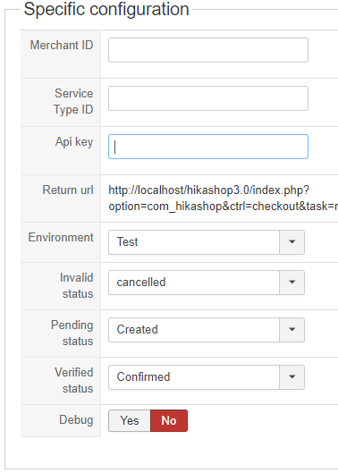Focus the Service Type ID text box
This screenshot has width=338, height=473.
pos(208,98)
